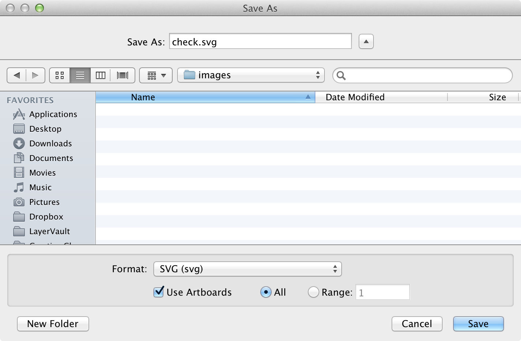Sort by the Name column header

(205, 97)
